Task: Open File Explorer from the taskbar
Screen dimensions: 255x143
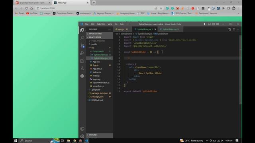Action: coord(69,141)
